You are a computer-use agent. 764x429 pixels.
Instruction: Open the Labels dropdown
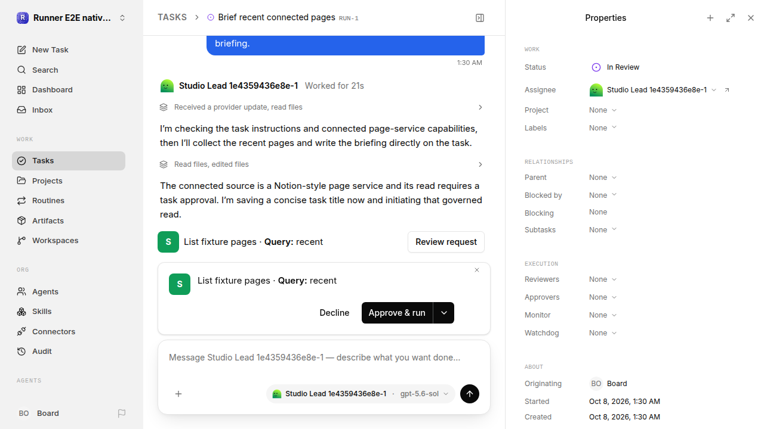point(603,128)
